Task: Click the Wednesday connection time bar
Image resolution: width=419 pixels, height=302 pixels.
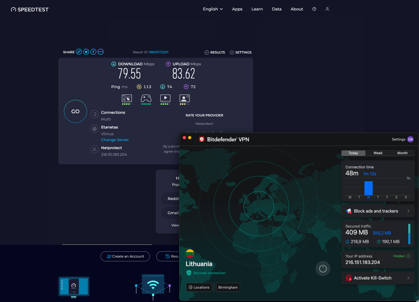Action: pyautogui.click(x=369, y=188)
